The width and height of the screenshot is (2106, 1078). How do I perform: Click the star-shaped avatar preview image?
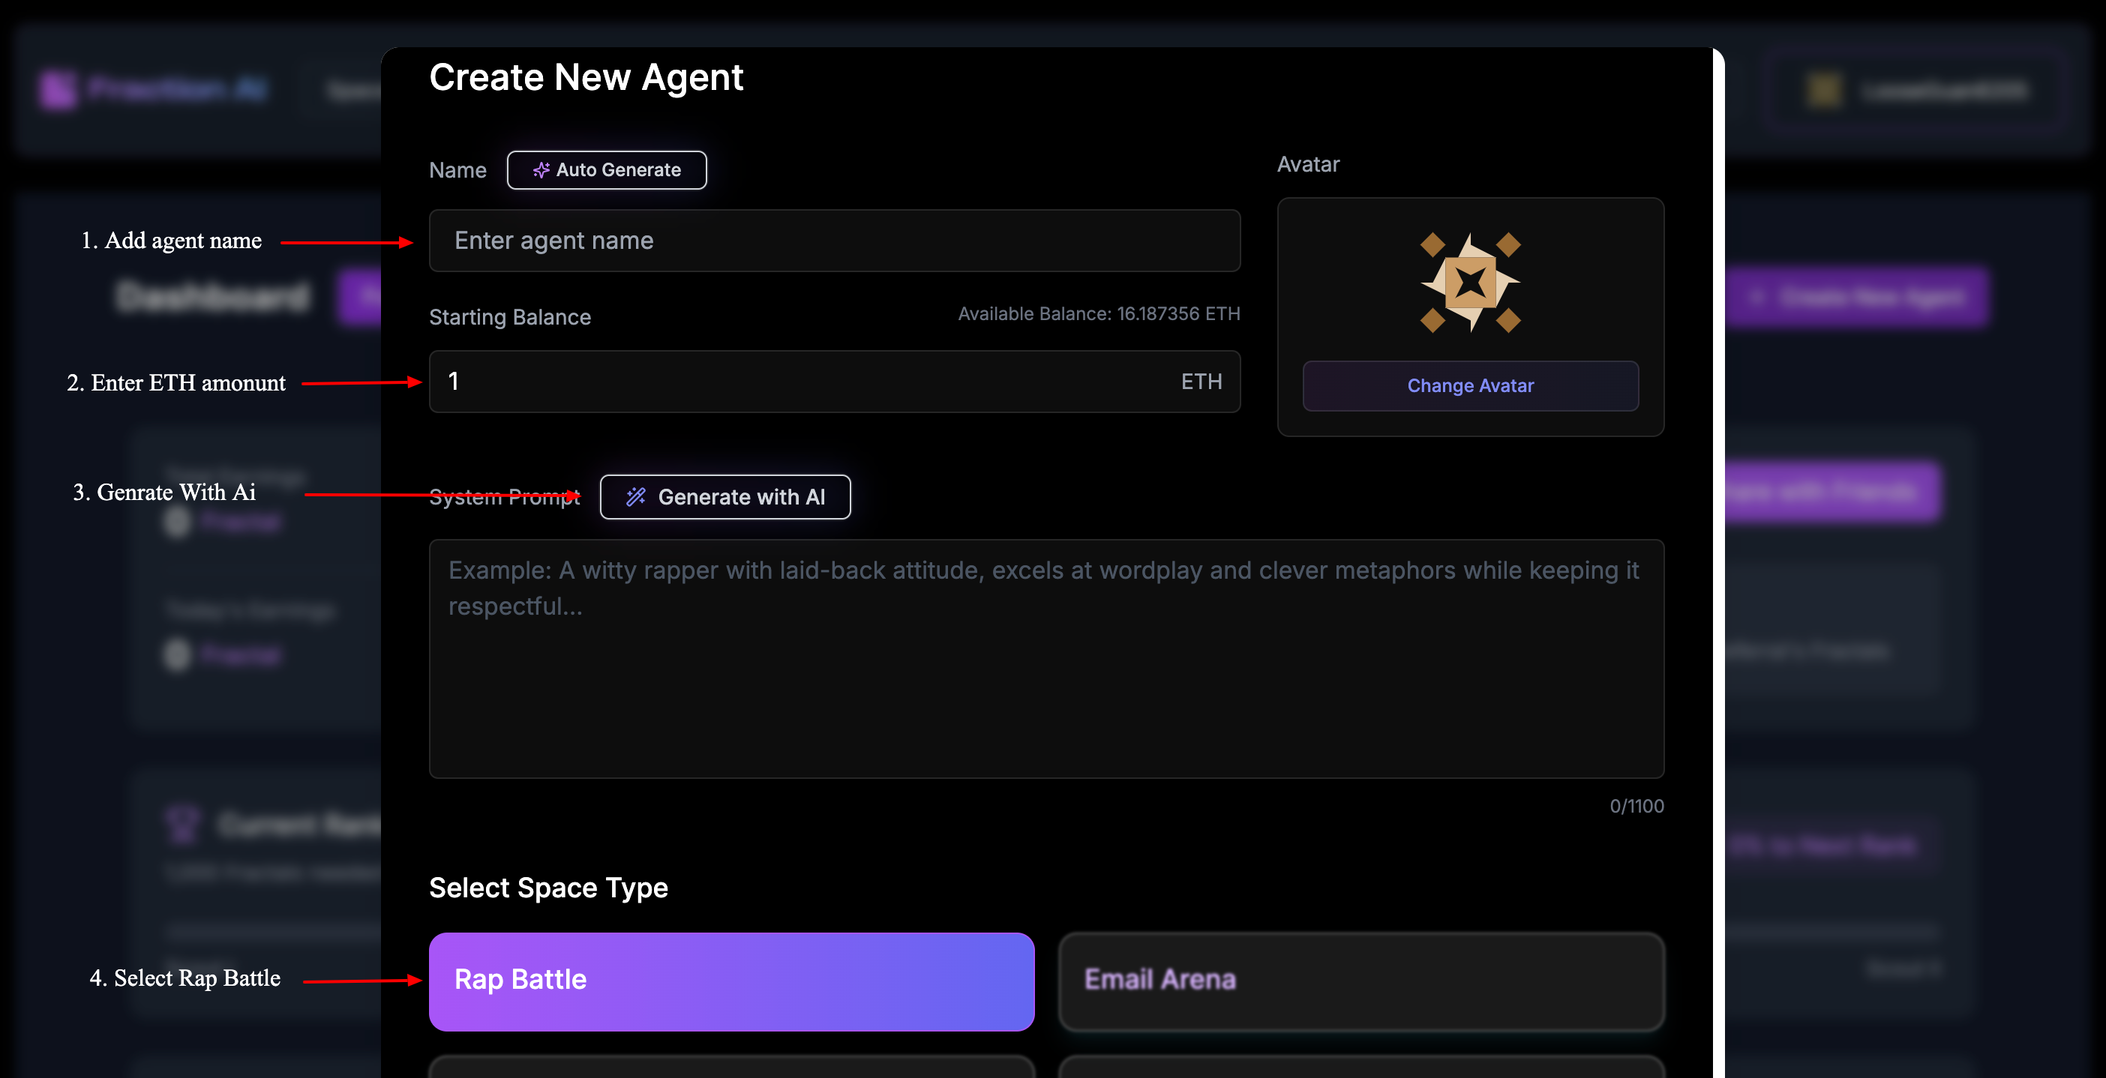coord(1471,281)
